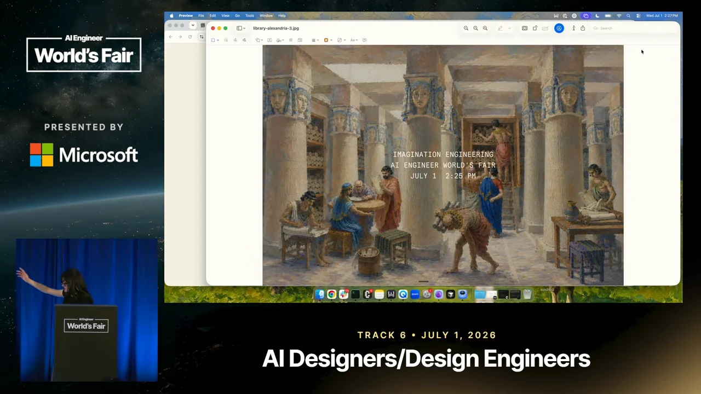The image size is (701, 394).
Task: Open the View menu
Action: click(x=225, y=15)
